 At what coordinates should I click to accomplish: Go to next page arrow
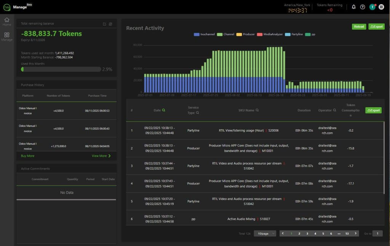pos(356,233)
